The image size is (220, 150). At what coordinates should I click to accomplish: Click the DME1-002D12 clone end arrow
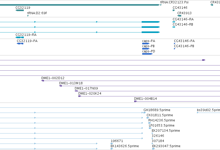click(43, 81)
